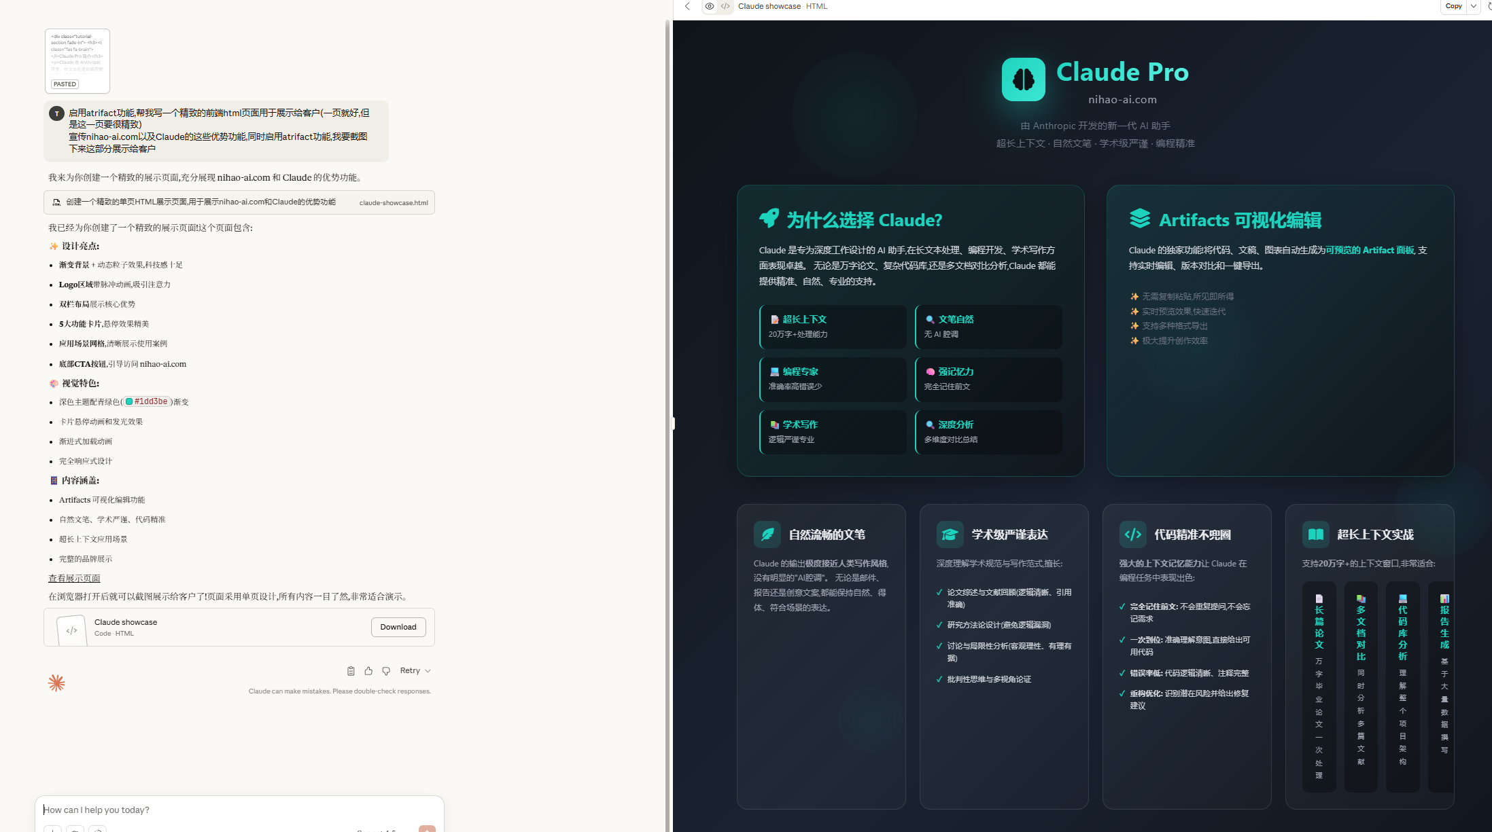Open the Retry dropdown
Viewport: 1492px width, 832px height.
[415, 671]
